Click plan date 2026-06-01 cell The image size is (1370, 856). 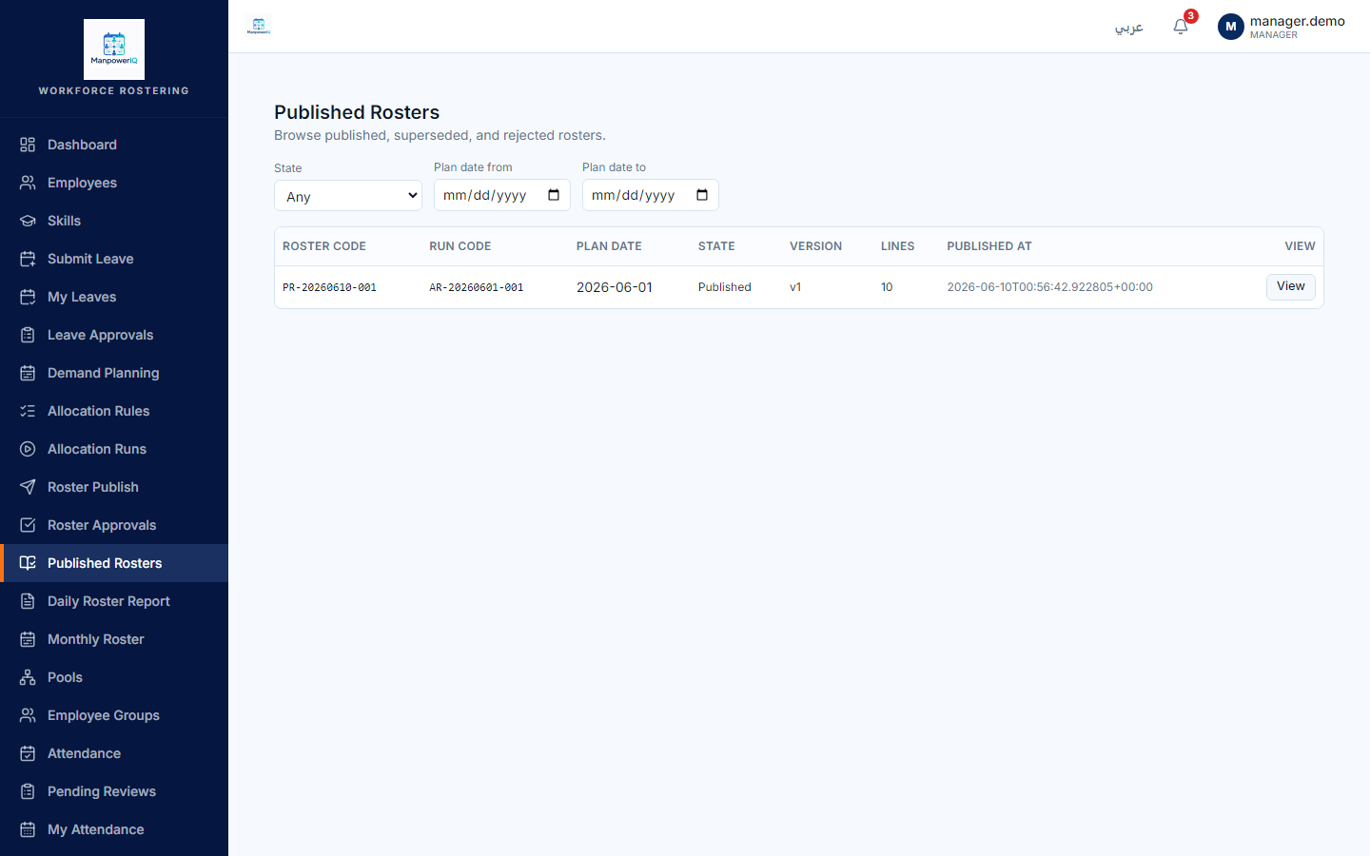coord(615,287)
